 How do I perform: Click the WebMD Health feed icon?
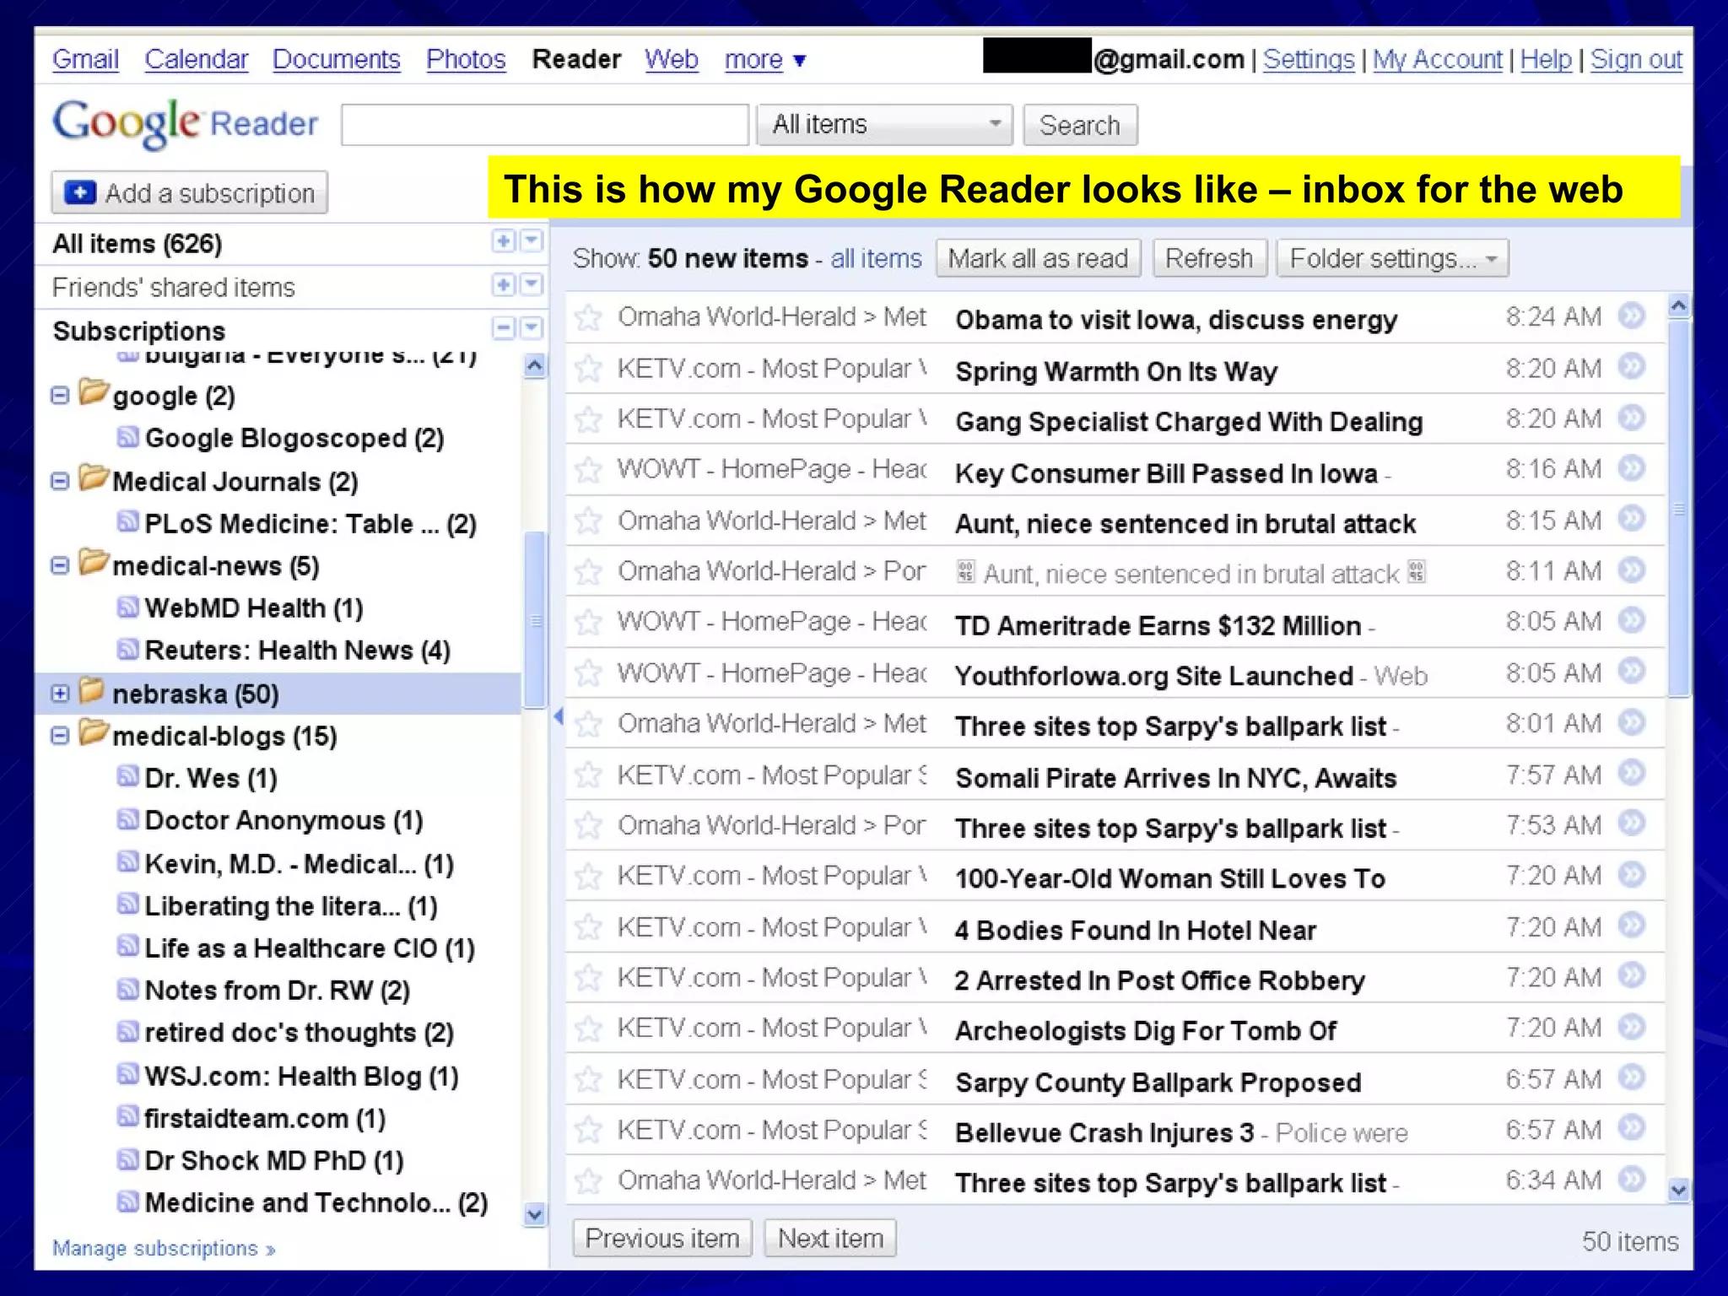pyautogui.click(x=127, y=606)
